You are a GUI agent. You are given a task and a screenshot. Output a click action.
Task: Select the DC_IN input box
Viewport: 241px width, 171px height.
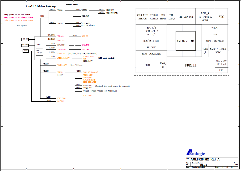(25, 39)
